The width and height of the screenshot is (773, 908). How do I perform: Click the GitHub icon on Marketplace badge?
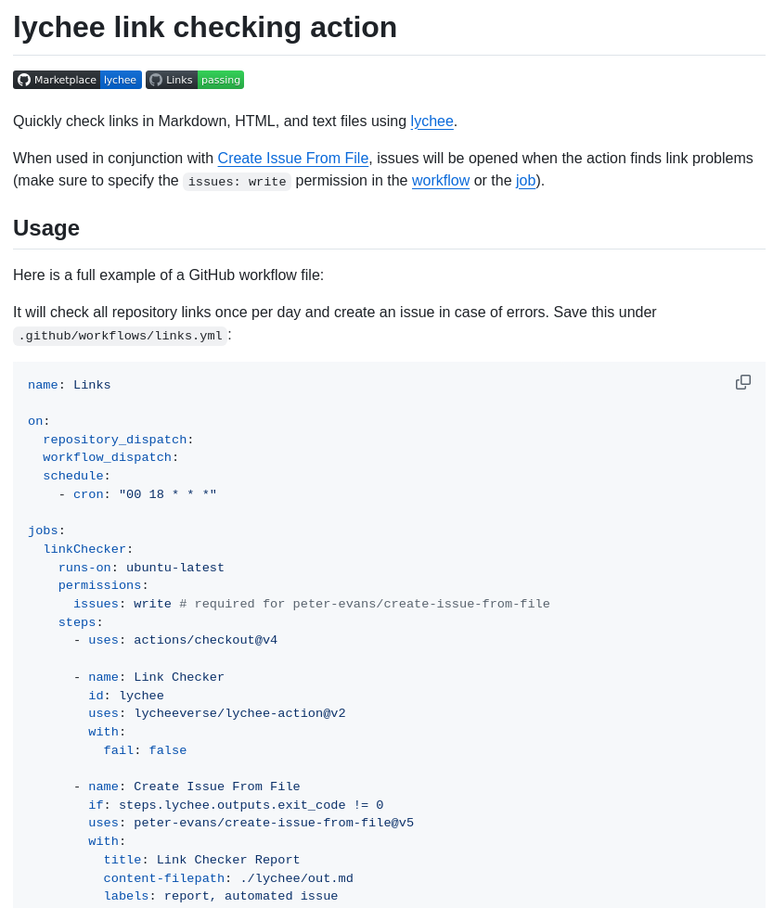tap(24, 80)
